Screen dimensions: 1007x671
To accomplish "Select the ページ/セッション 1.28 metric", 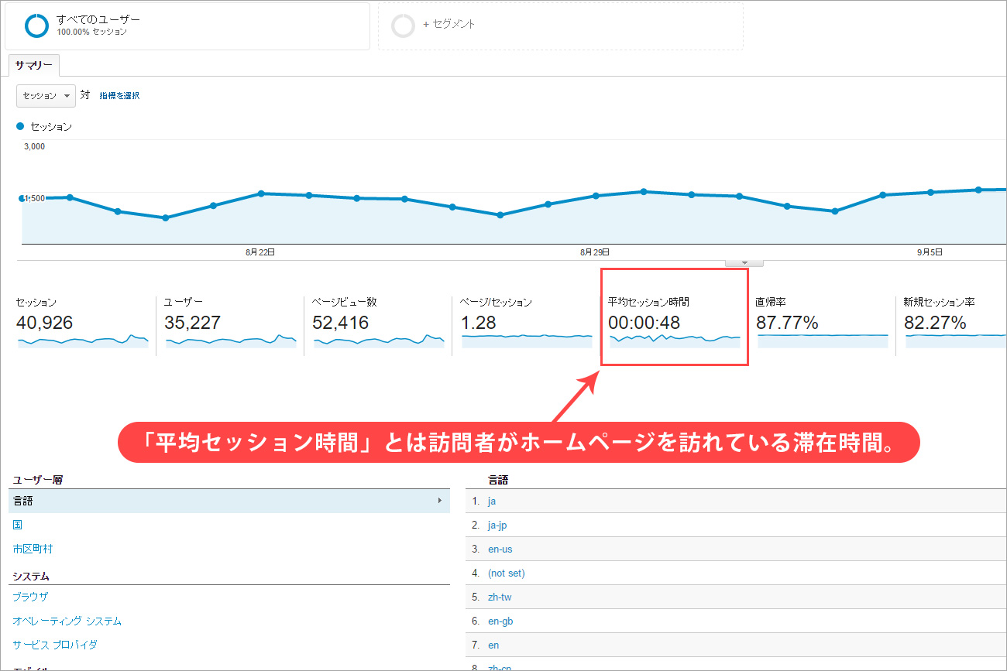I will coord(526,324).
